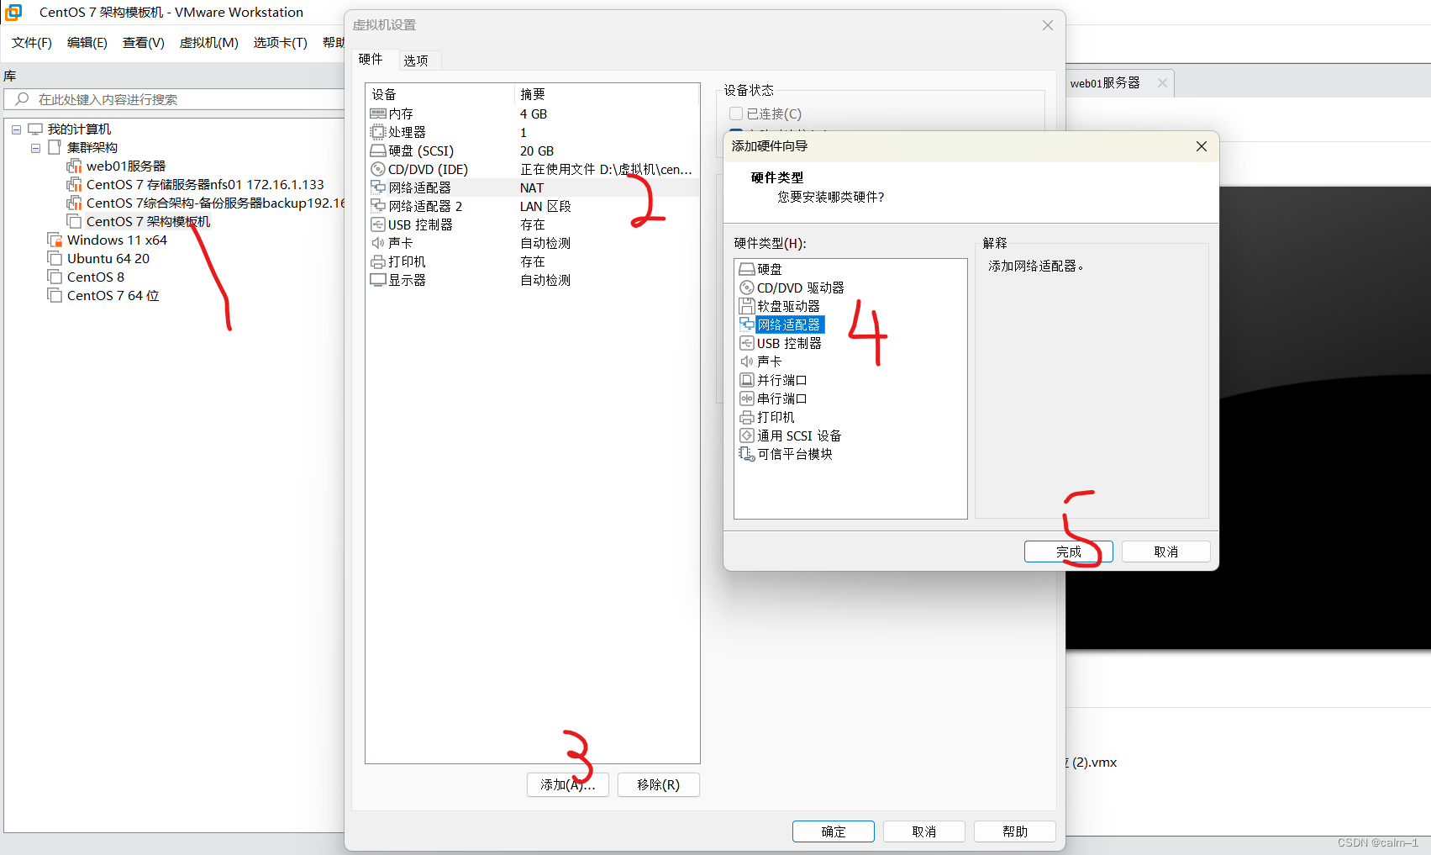Collapse the 我的计算机 tree node
This screenshot has height=855, width=1431.
(x=16, y=129)
